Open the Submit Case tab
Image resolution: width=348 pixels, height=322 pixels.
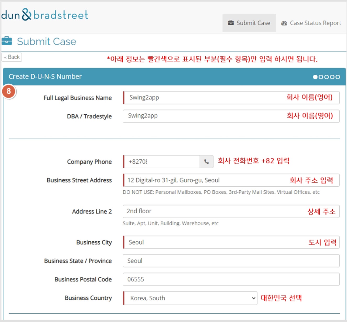point(249,23)
